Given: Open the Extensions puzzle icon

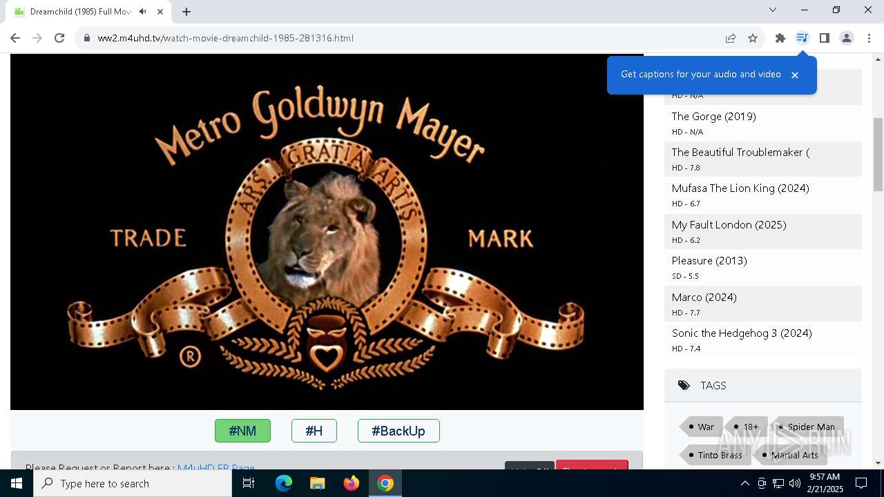Looking at the screenshot, I should [780, 38].
